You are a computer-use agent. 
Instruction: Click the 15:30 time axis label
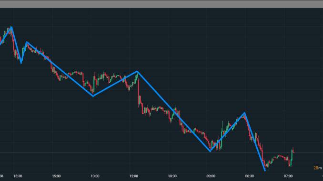18,176
